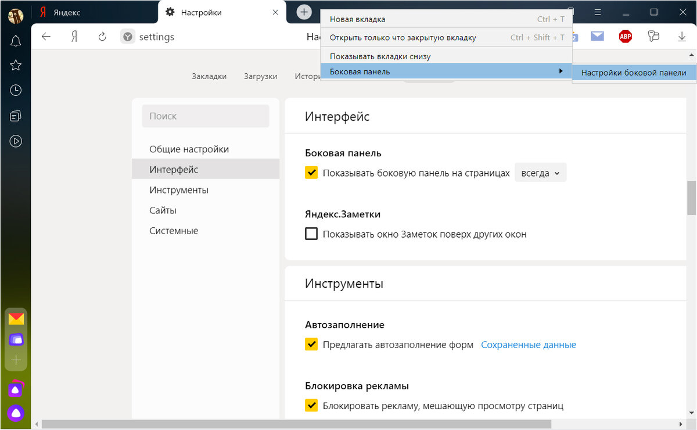The image size is (697, 430).
Task: Expand the Боковая панель submenu arrow
Action: [561, 71]
